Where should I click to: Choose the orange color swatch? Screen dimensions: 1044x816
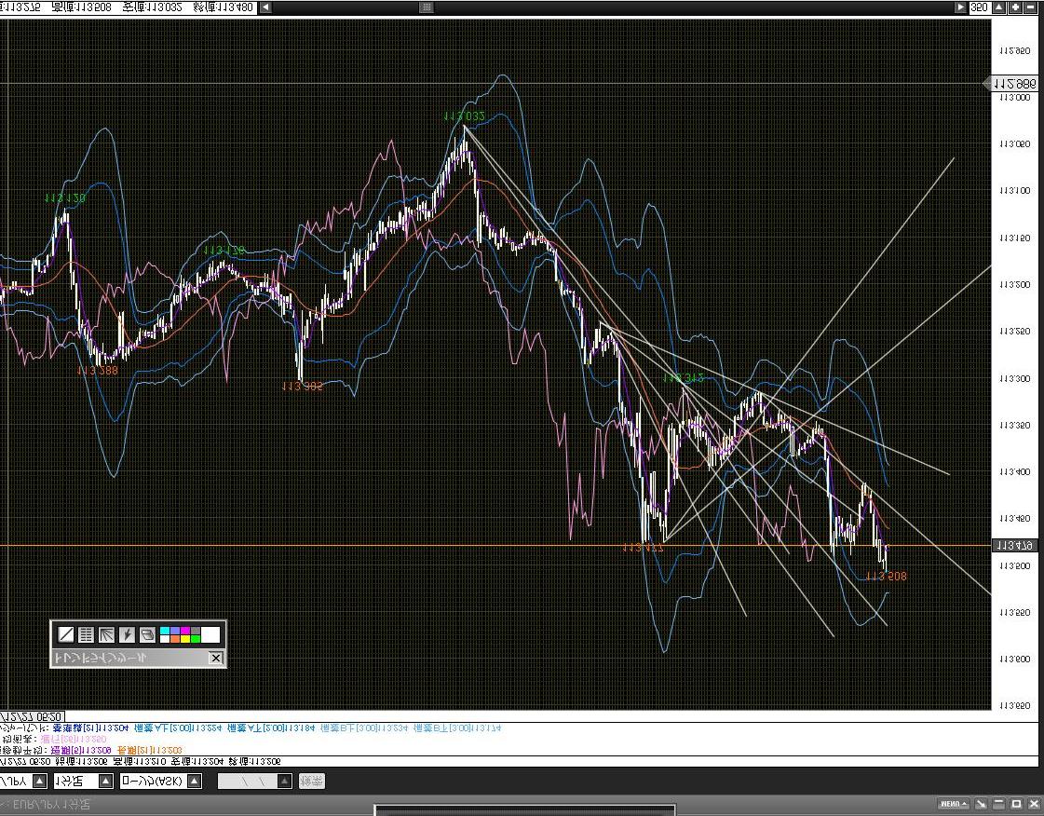click(175, 639)
